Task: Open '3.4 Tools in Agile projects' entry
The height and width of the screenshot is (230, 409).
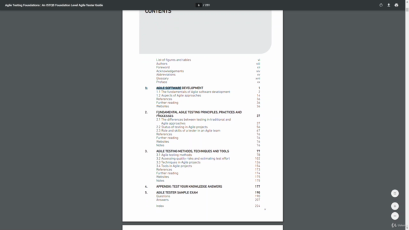Action: [174, 166]
